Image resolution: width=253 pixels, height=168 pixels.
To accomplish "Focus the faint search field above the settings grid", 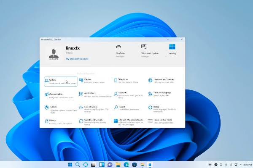I will pos(86,73).
